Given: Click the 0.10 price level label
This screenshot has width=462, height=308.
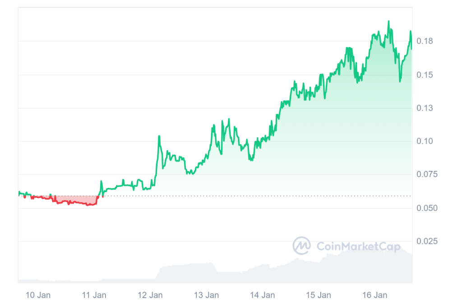Looking at the screenshot, I should (x=424, y=142).
